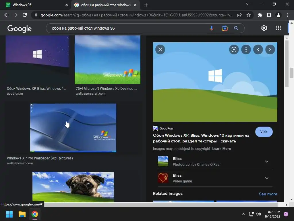Focus the address bar URL
The width and height of the screenshot is (294, 221).
tap(136, 15)
